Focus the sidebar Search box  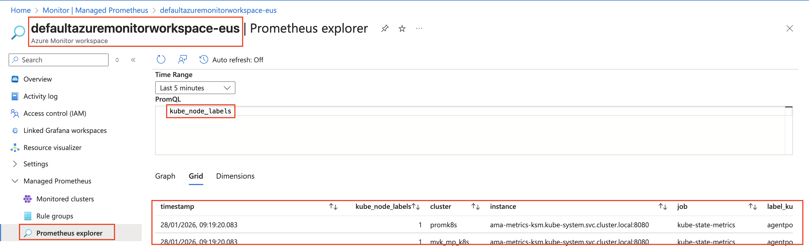pos(59,60)
